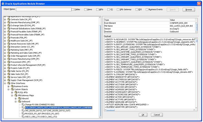Expand the Process Manufacturing node

pyautogui.click(x=5, y=59)
